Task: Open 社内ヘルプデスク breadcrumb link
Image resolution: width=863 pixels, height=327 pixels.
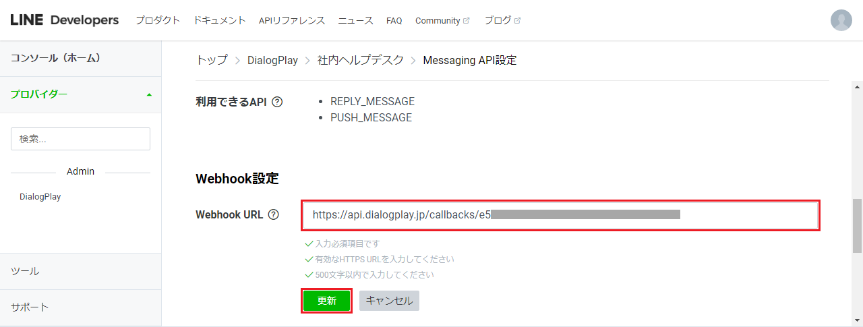Action: (x=360, y=60)
